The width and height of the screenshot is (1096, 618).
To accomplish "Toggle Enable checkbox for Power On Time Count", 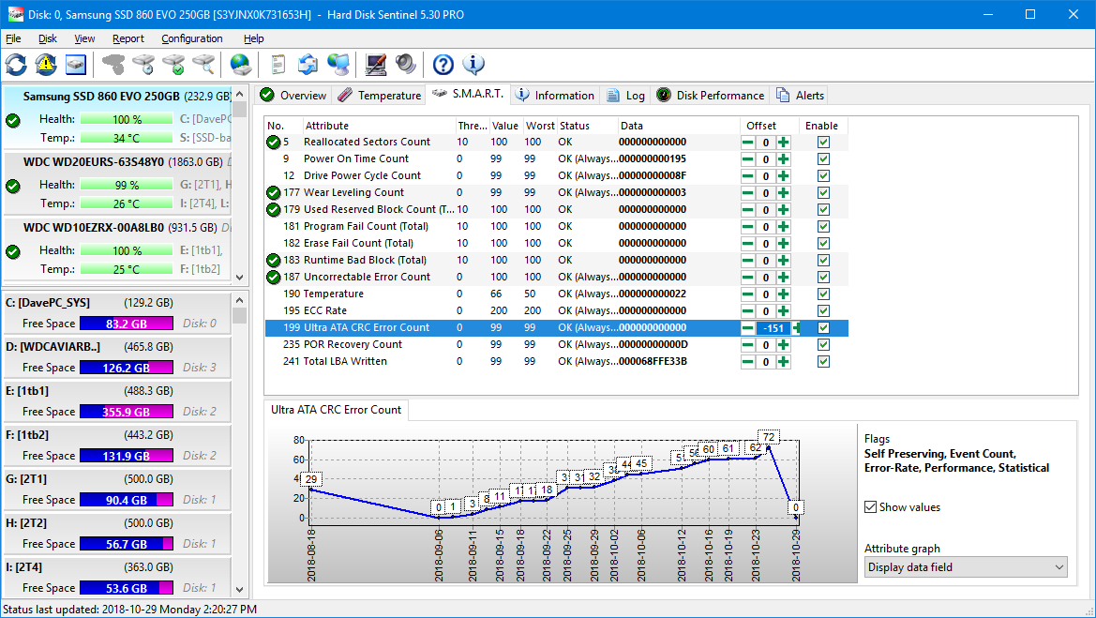I will pyautogui.click(x=823, y=158).
